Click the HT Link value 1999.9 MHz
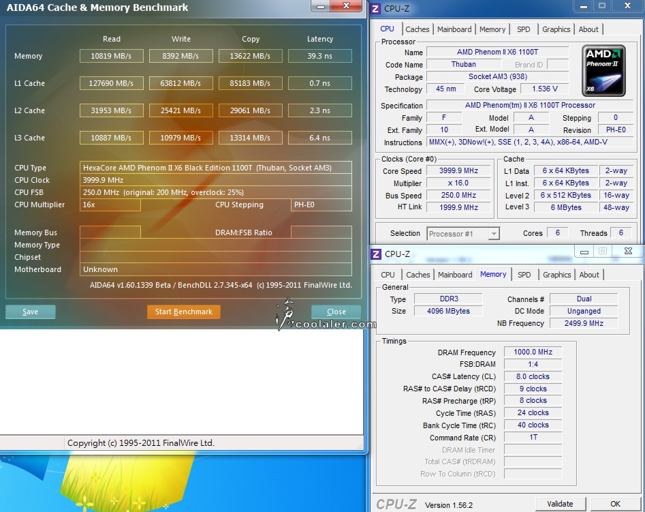This screenshot has width=645, height=512. pos(458,207)
